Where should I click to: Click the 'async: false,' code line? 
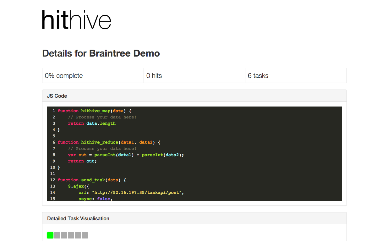pos(96,199)
